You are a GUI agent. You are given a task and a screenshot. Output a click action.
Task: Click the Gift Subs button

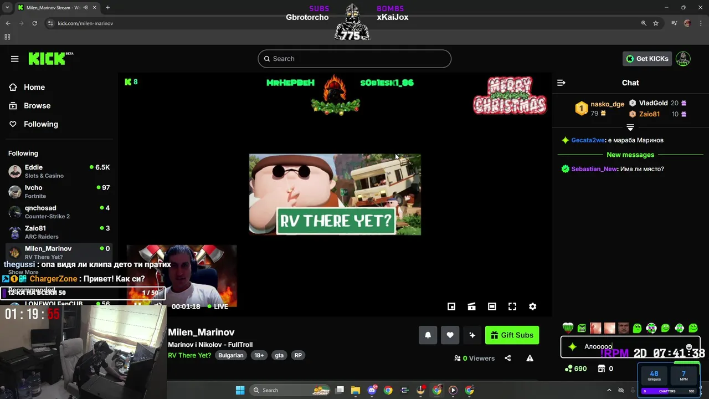click(512, 335)
